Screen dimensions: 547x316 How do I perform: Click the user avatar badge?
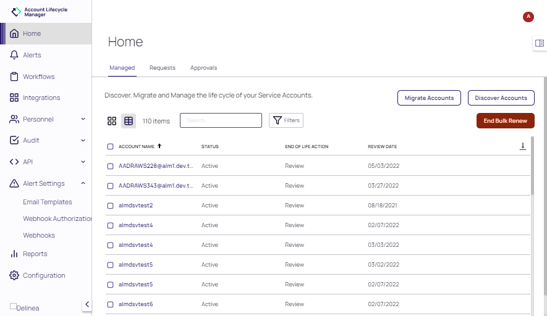point(528,17)
